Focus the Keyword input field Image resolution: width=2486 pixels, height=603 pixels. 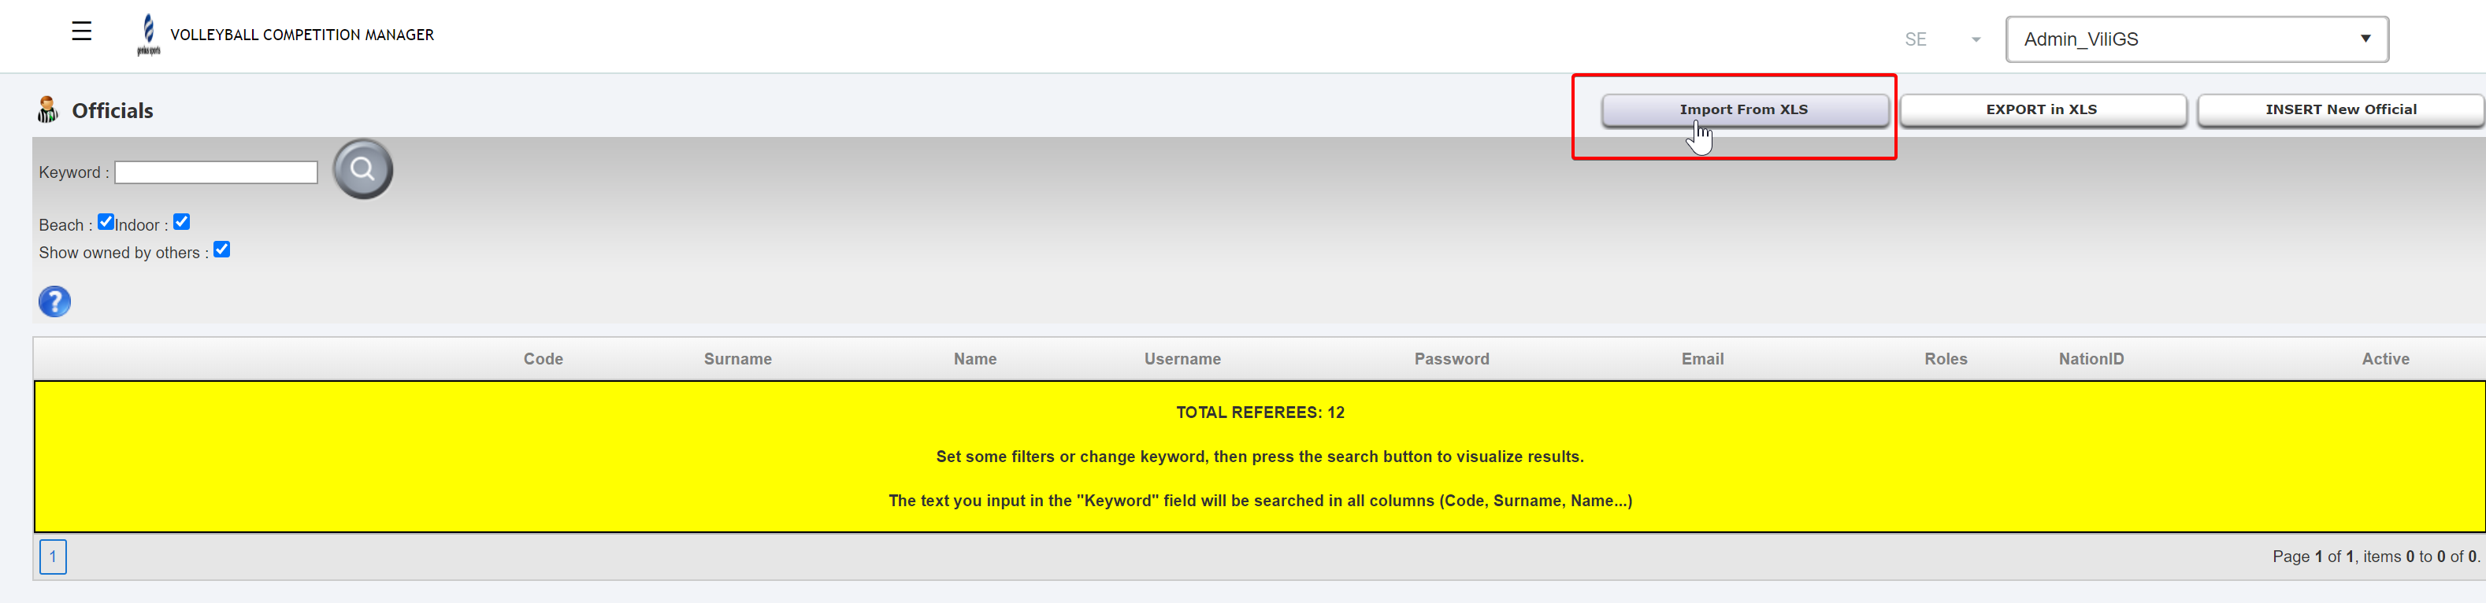[x=216, y=172]
